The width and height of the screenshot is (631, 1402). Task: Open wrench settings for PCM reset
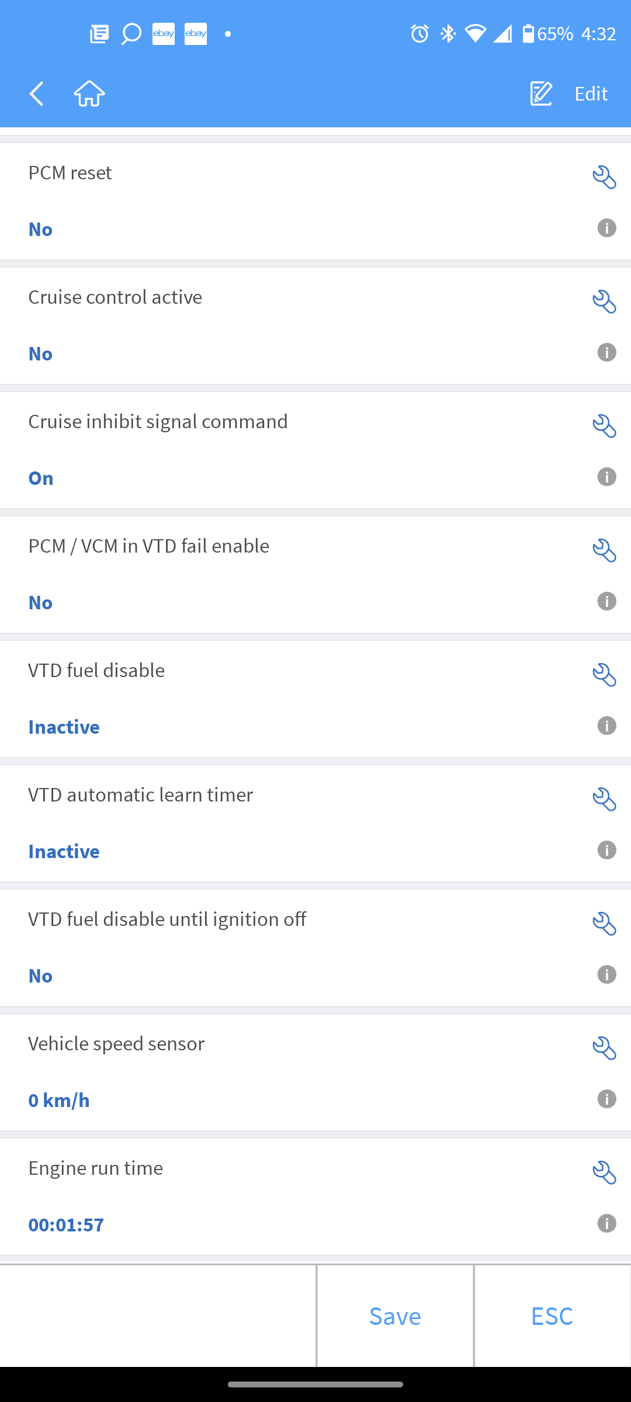point(604,177)
